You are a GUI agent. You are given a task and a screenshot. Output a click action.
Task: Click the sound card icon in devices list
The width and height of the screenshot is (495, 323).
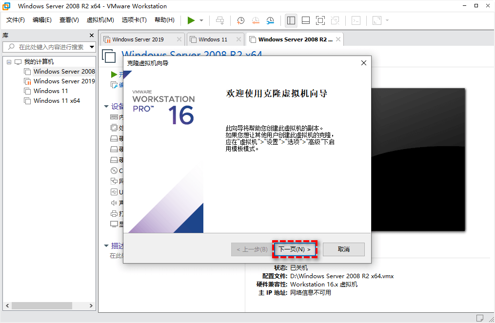[x=114, y=203]
